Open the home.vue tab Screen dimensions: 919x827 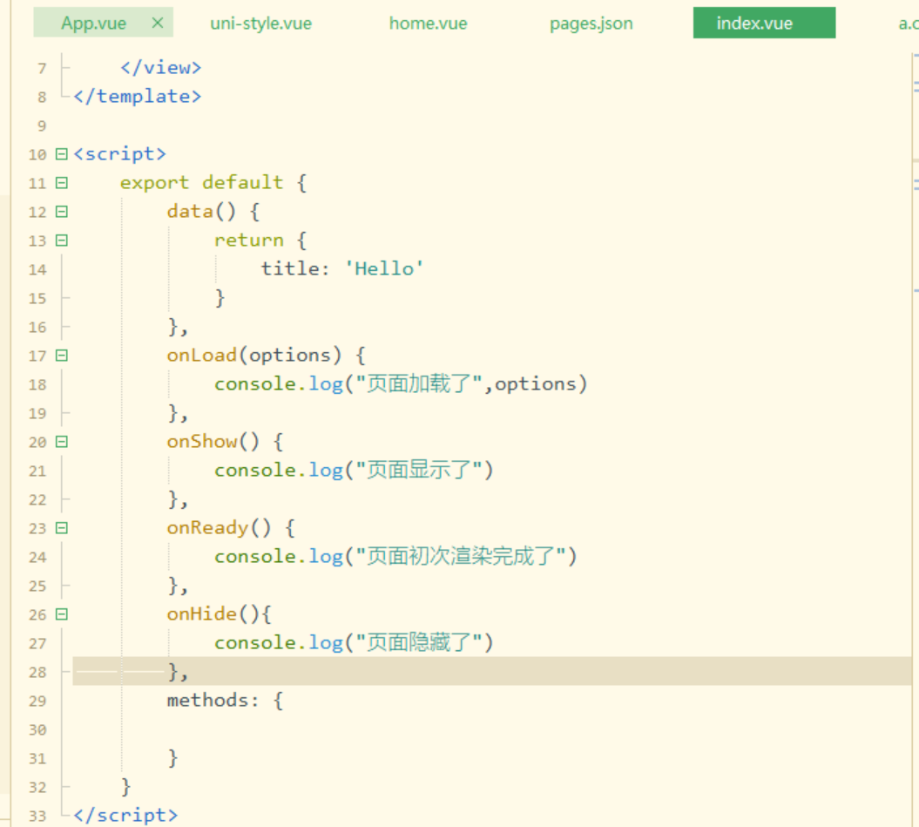428,24
